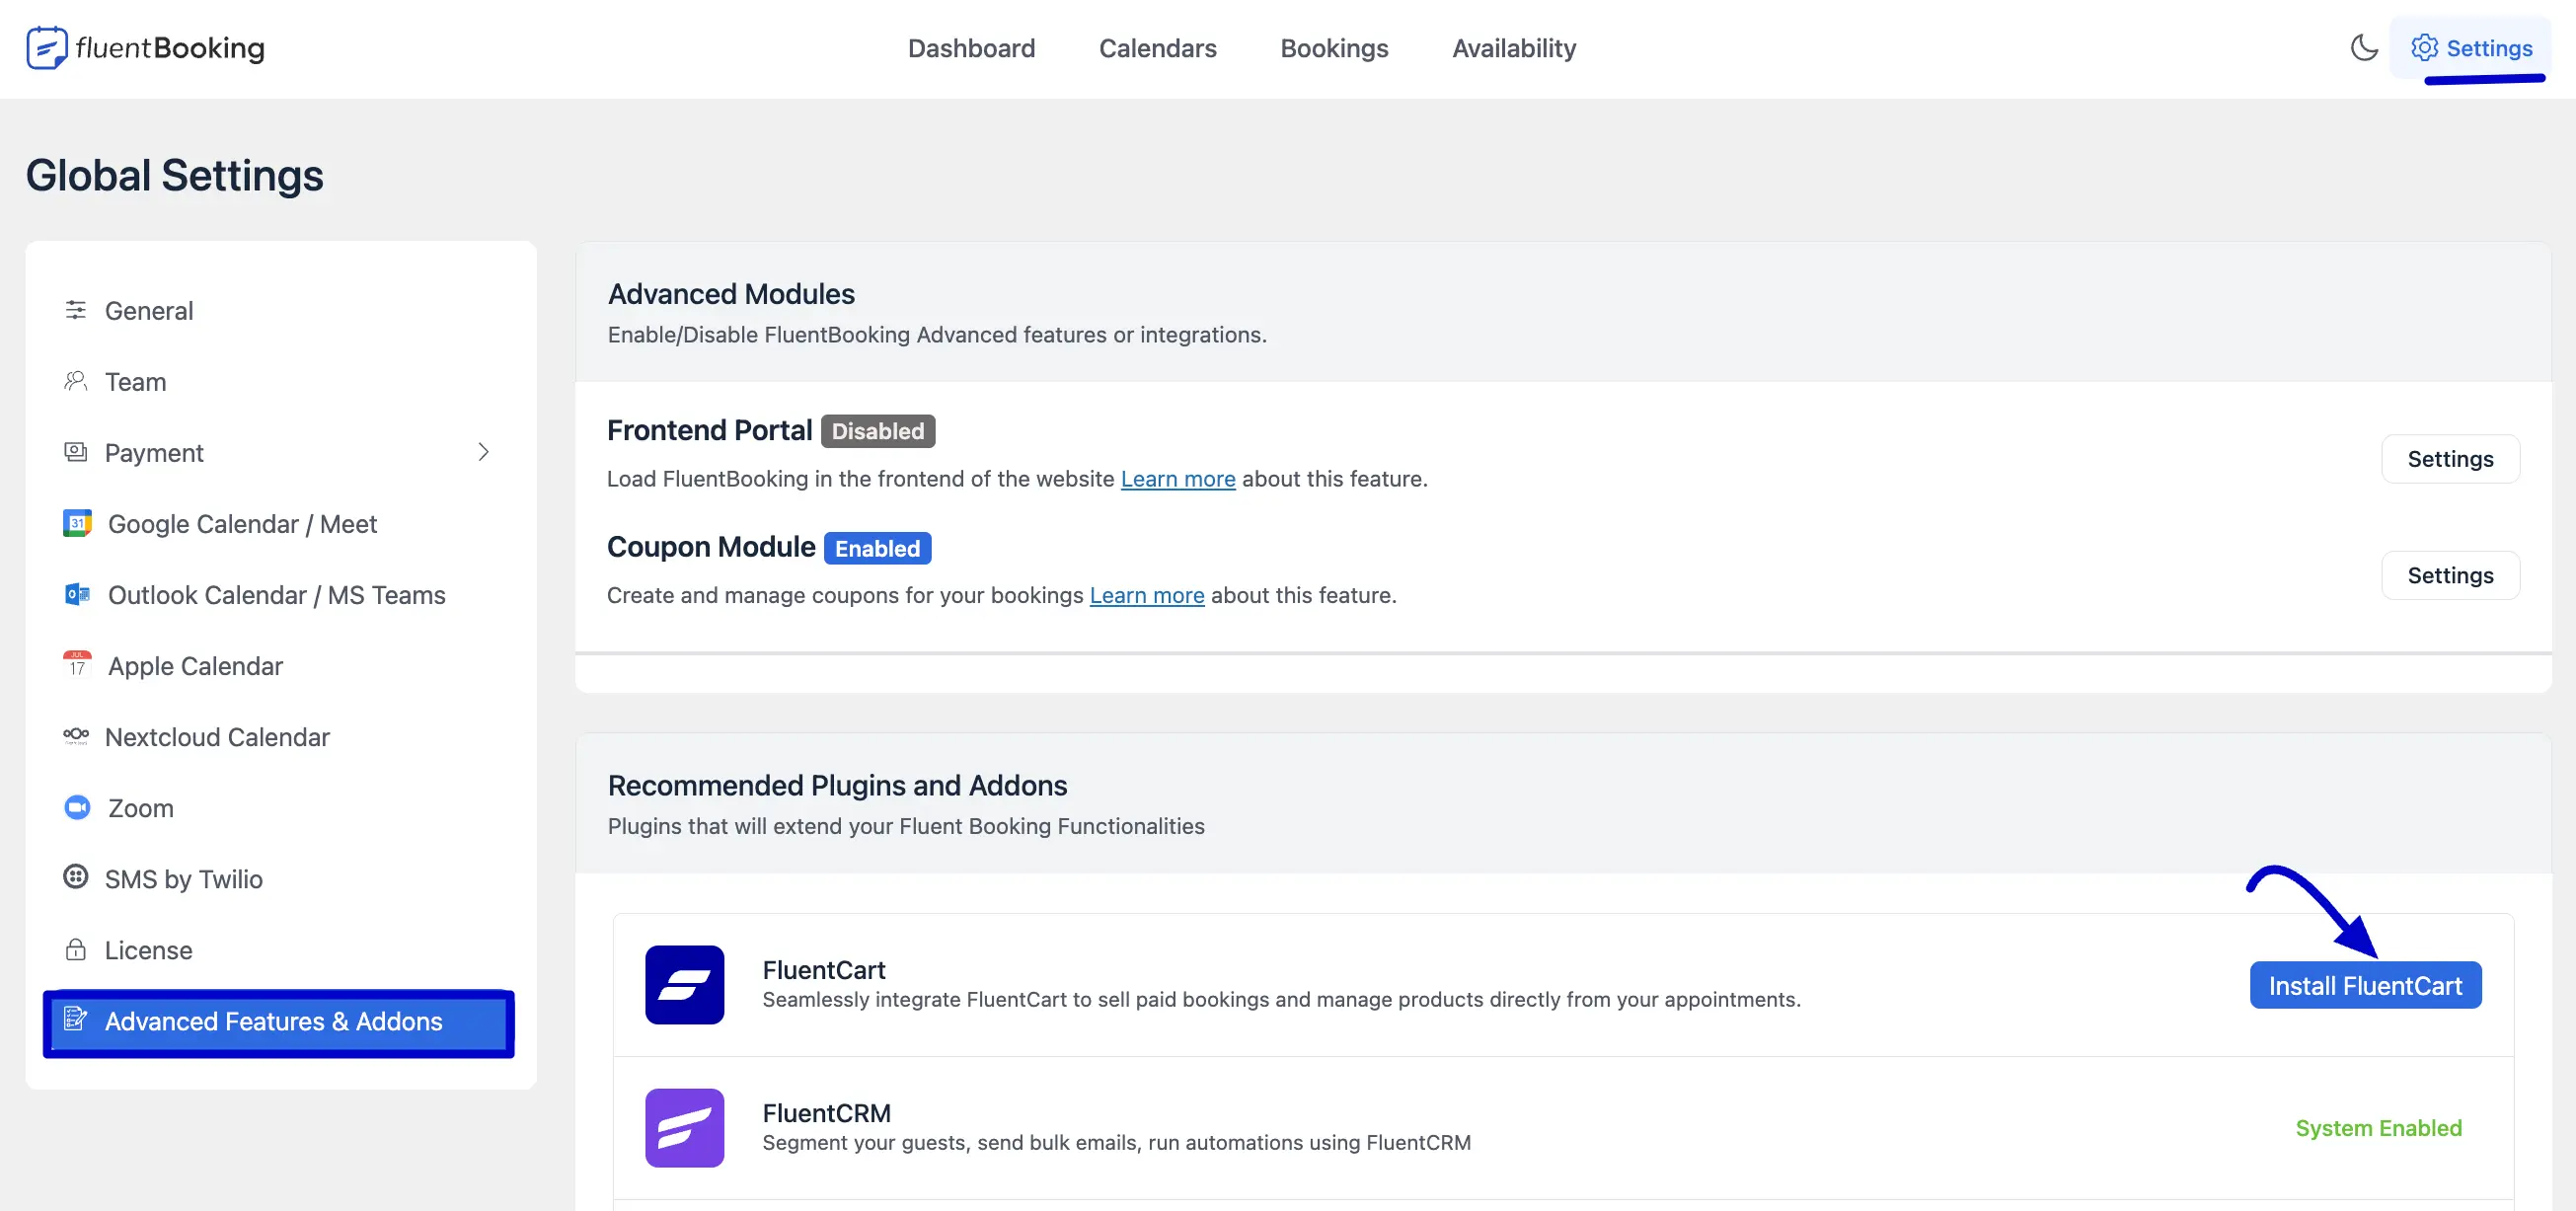The width and height of the screenshot is (2576, 1211).
Task: Select Zoom in the sidebar
Action: tap(279, 807)
